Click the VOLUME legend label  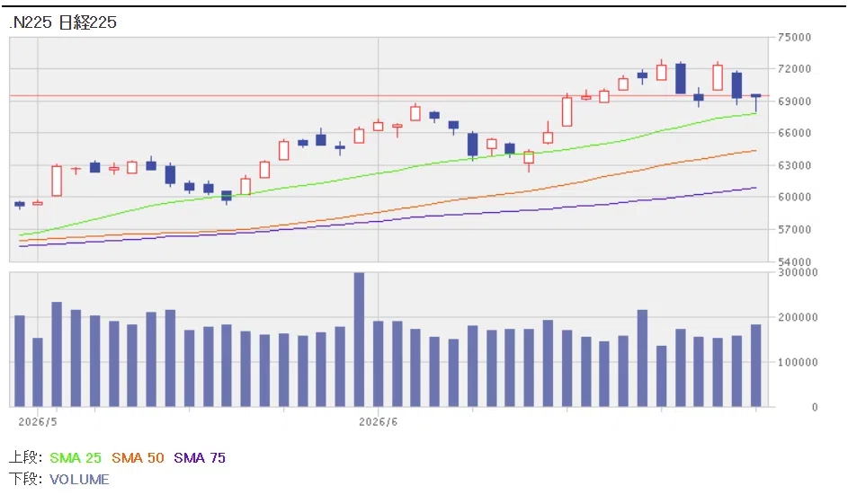click(x=79, y=480)
